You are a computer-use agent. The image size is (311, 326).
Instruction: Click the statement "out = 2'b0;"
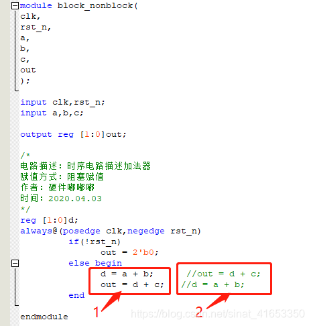click(129, 252)
